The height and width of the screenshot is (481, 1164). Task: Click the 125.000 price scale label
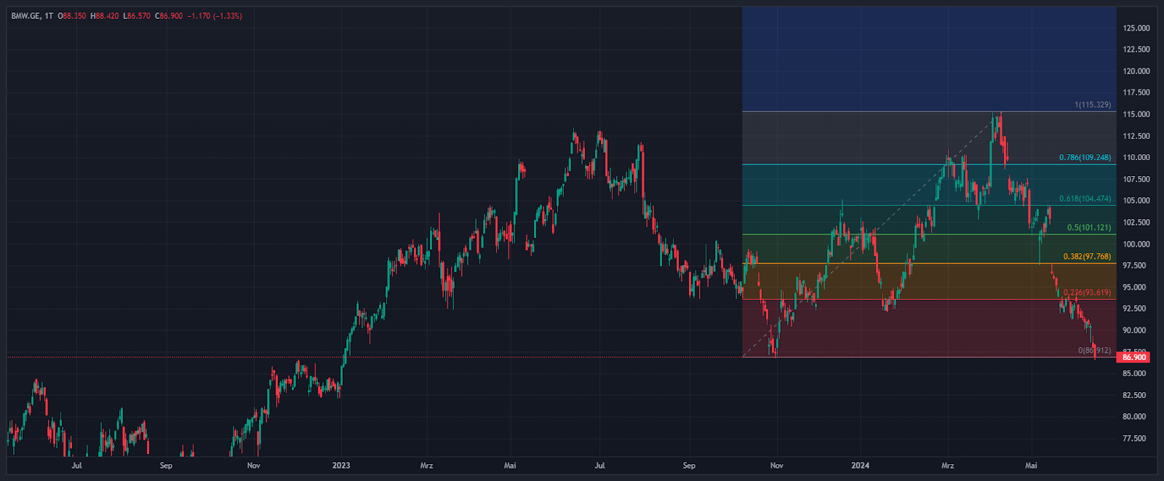[x=1136, y=28]
